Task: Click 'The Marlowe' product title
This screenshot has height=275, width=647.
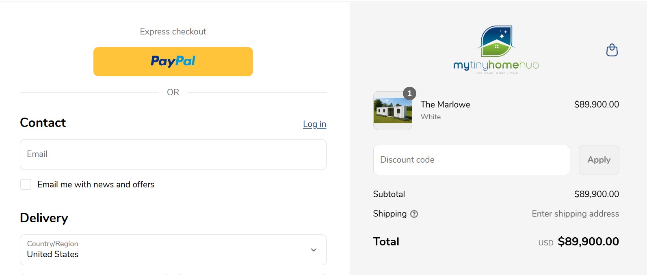Action: [445, 105]
